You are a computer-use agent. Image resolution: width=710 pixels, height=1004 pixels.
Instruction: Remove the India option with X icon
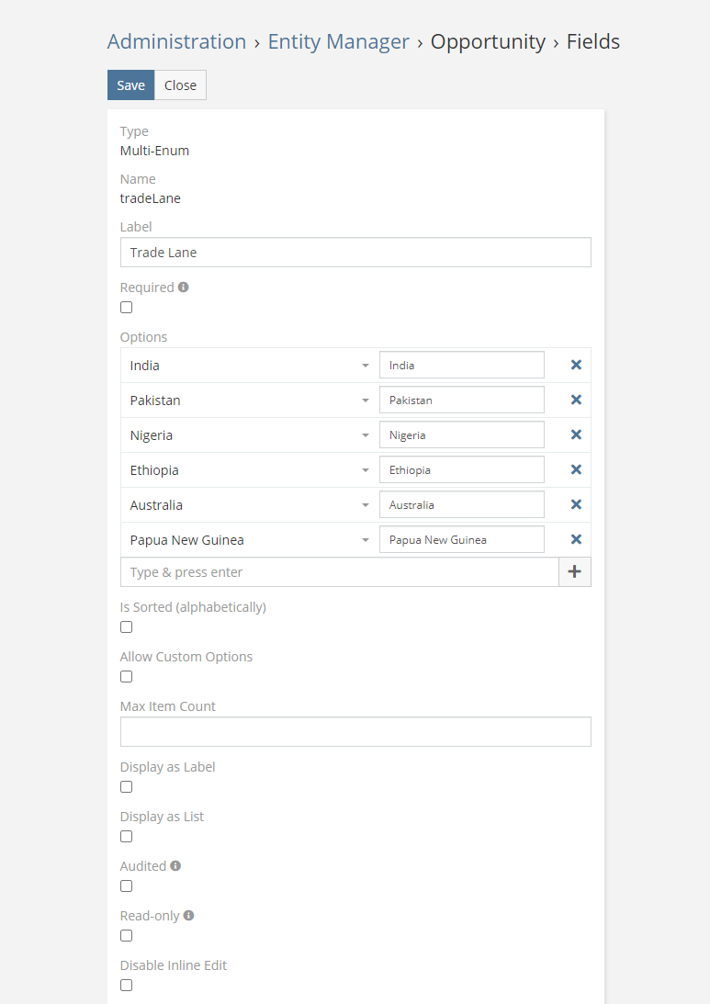point(576,365)
